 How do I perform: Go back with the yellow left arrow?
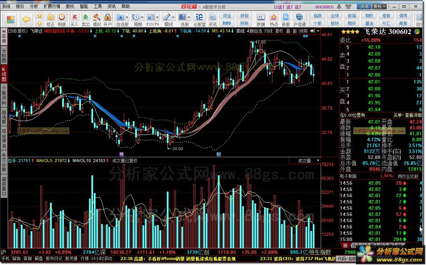26,19
